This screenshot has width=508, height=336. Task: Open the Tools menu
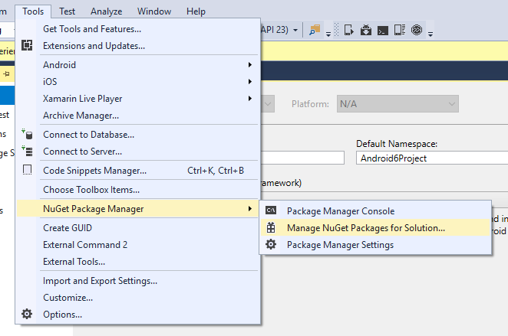point(33,11)
